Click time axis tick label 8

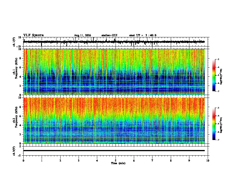coord(171,161)
